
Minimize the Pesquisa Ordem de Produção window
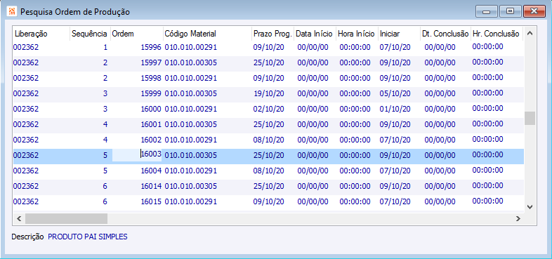click(x=487, y=12)
